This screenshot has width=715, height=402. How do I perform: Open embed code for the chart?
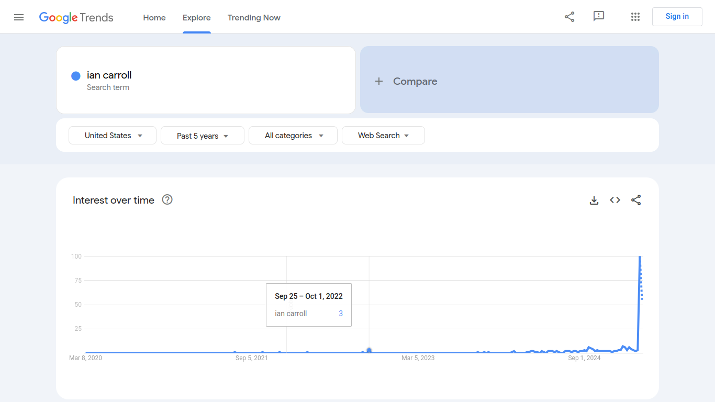click(x=615, y=200)
